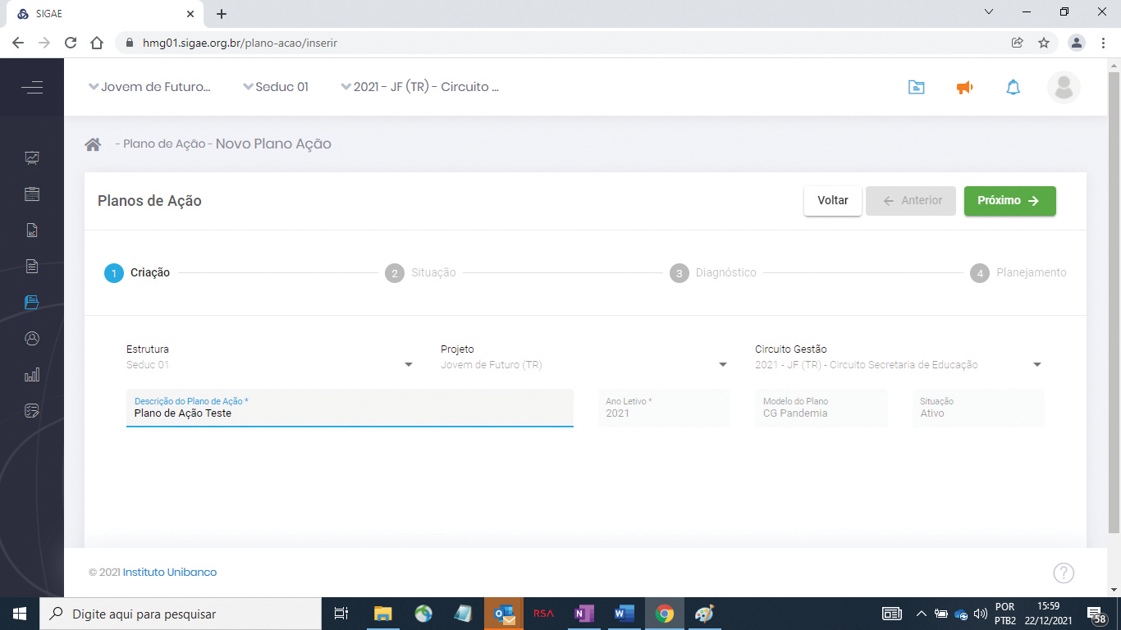1121x630 pixels.
Task: Open the blue folder icon in header
Action: [917, 87]
